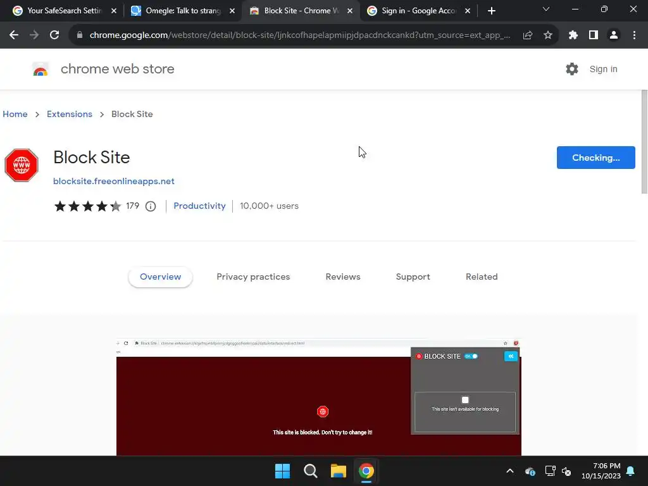Image resolution: width=648 pixels, height=486 pixels.
Task: Open notifications bell icon
Action: (x=631, y=471)
